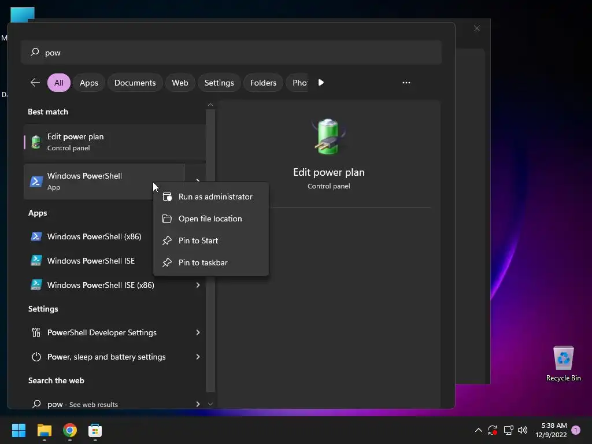The image size is (592, 444).
Task: Show hidden tray icons chevron
Action: click(478, 430)
